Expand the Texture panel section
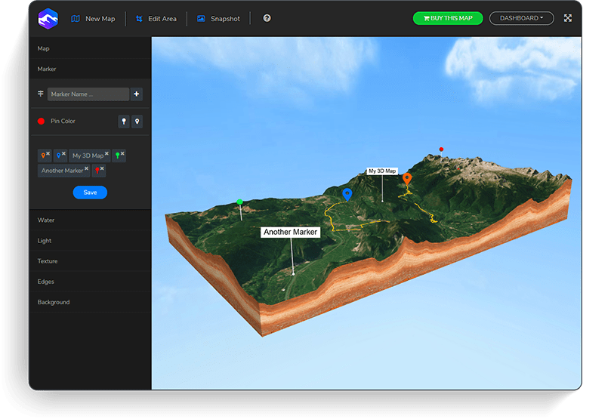The height and width of the screenshot is (419, 611). (90, 261)
